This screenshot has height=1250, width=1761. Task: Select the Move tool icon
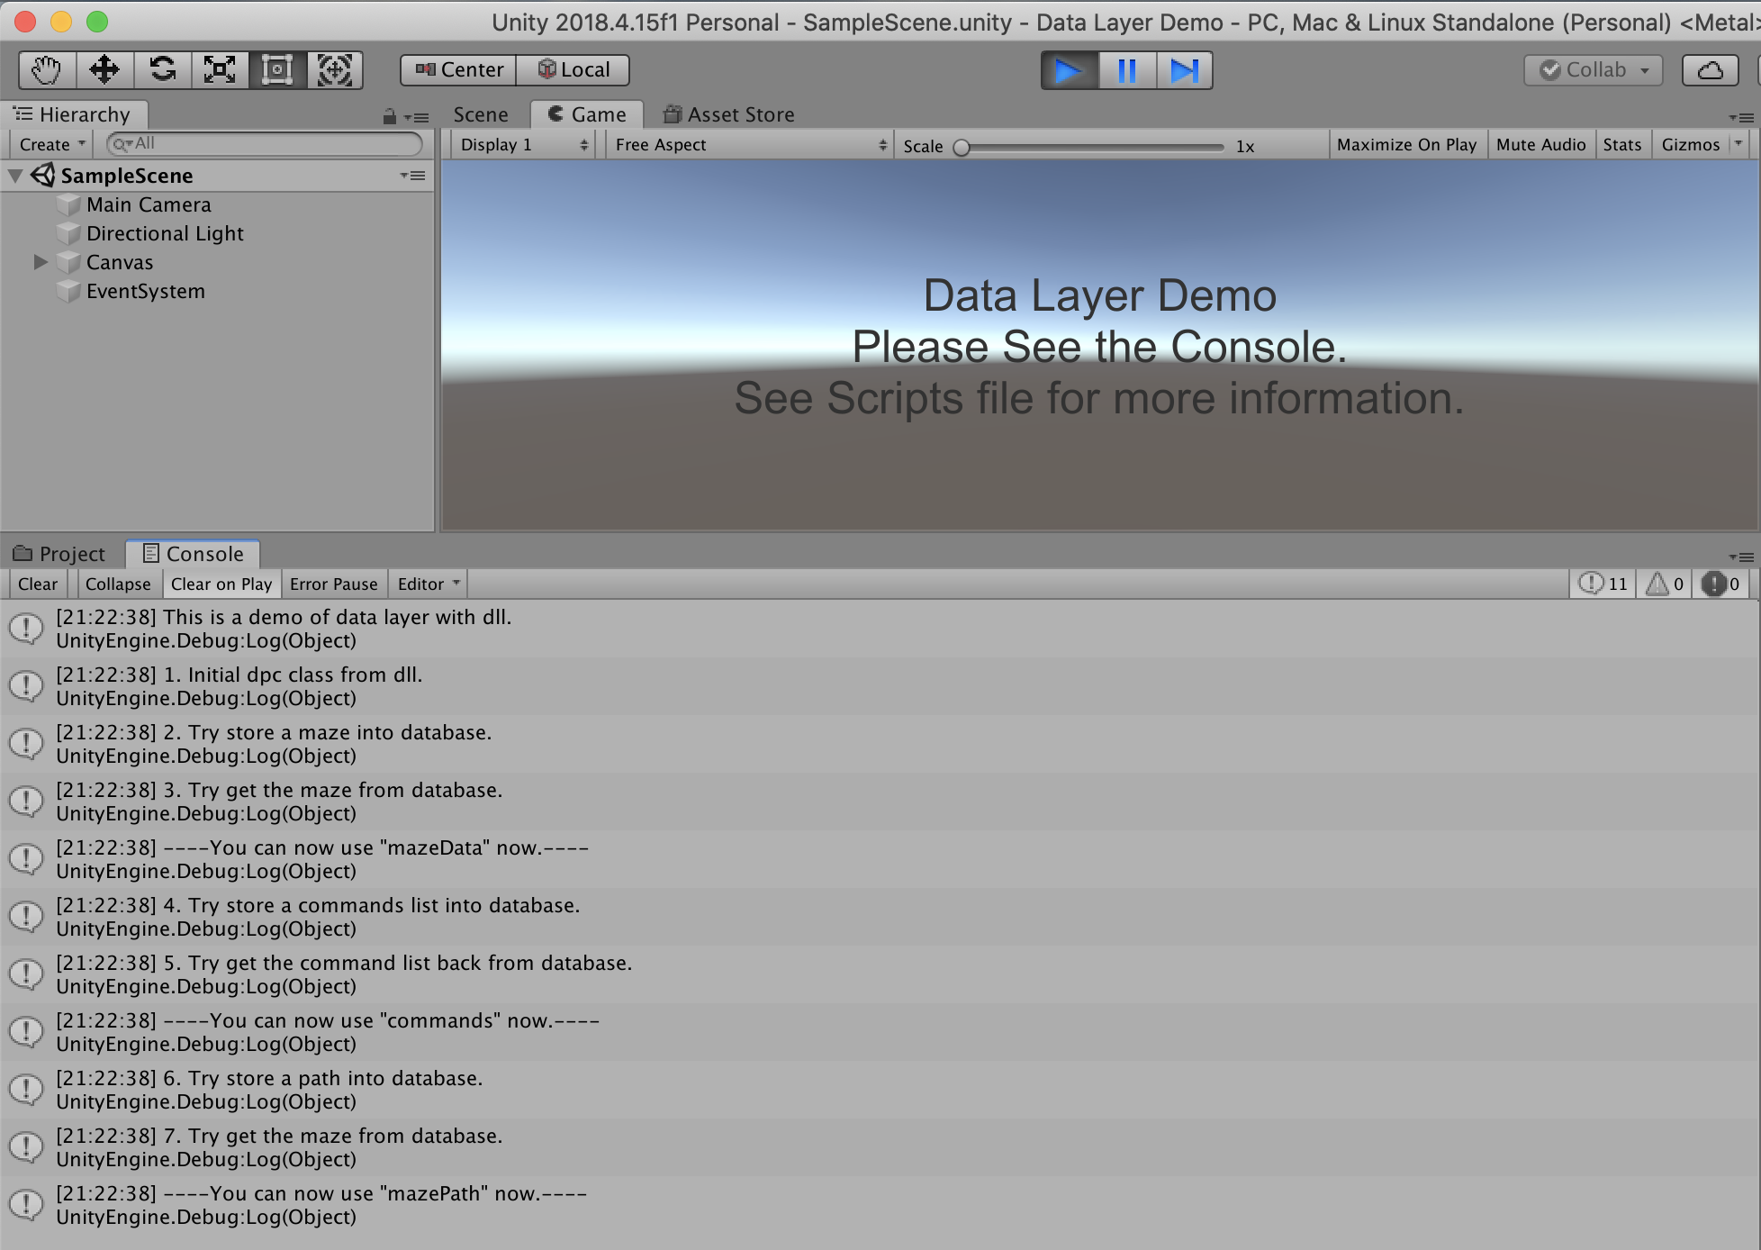coord(104,70)
